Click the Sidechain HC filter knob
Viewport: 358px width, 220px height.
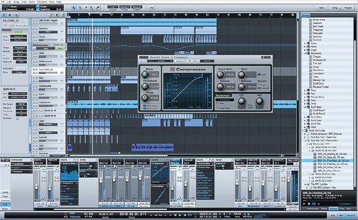point(260,101)
